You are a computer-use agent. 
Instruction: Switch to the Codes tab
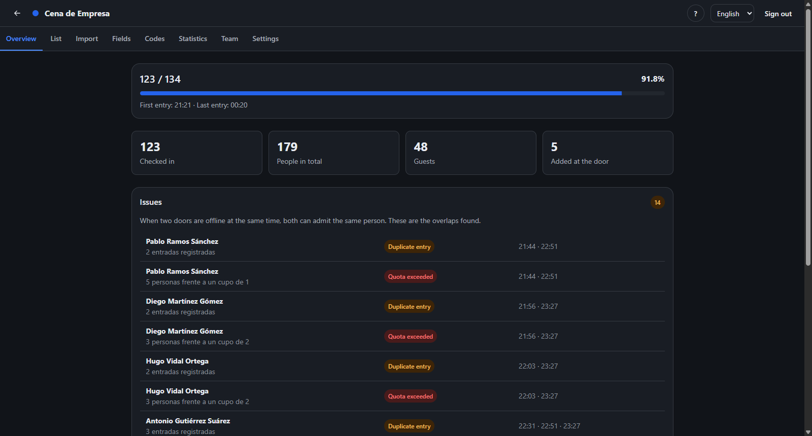click(x=155, y=39)
